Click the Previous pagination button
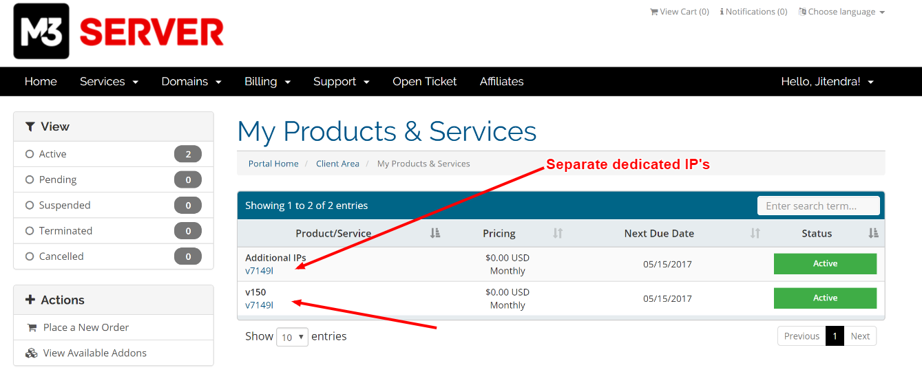Screen dimensions: 922x385 (x=801, y=336)
